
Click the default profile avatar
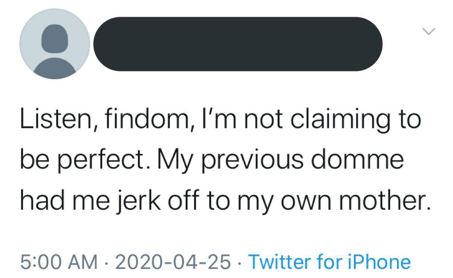tap(55, 44)
